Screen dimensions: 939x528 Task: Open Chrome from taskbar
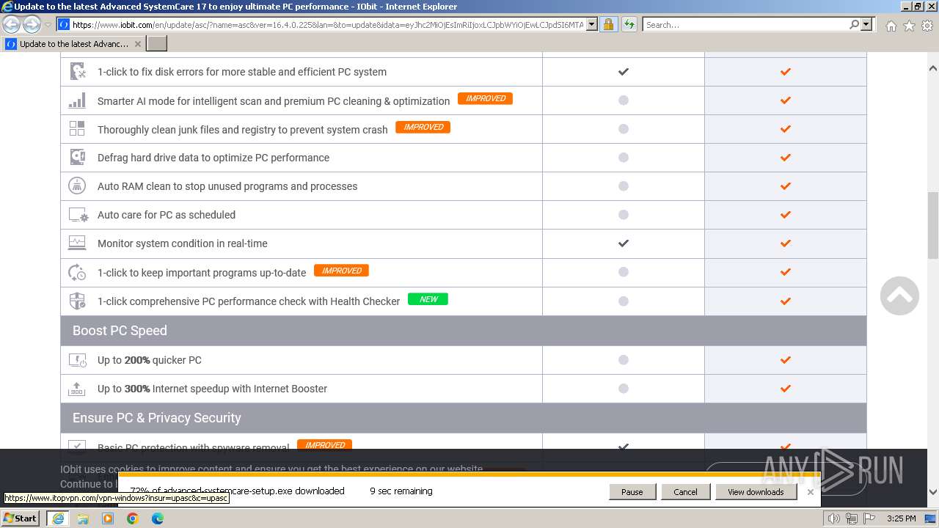coord(133,518)
